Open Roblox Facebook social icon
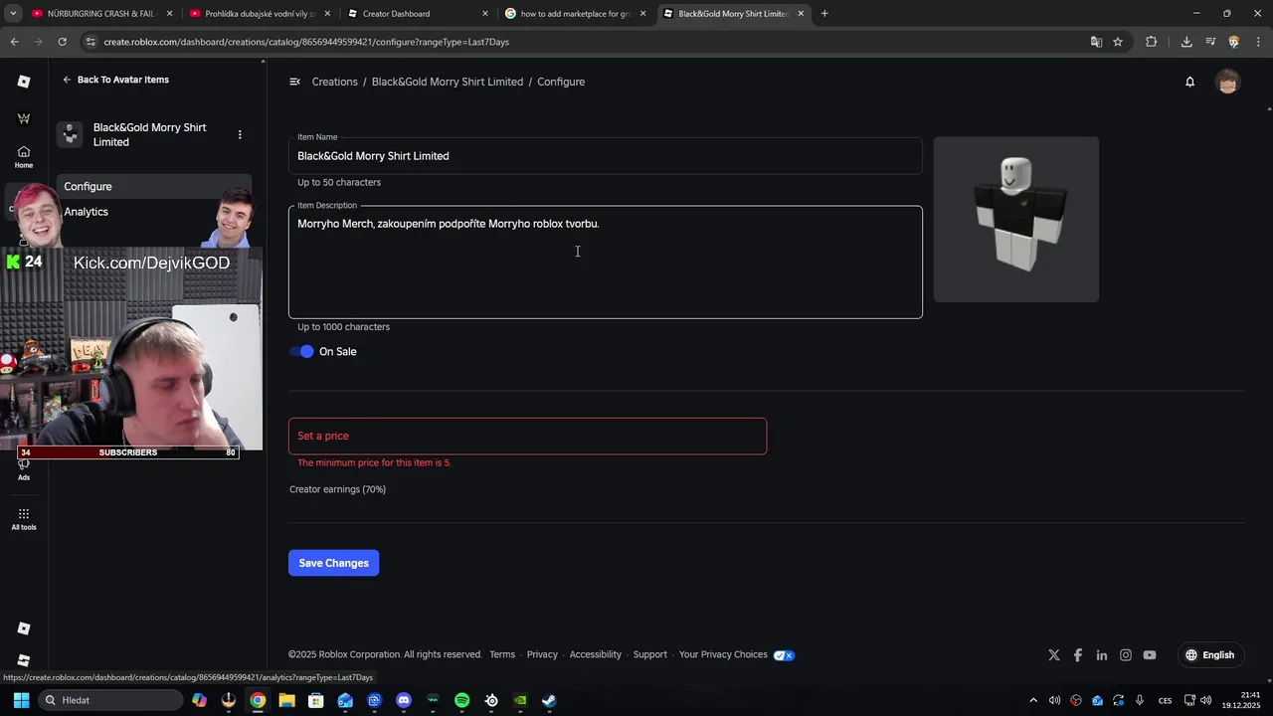This screenshot has height=716, width=1273. point(1078,655)
